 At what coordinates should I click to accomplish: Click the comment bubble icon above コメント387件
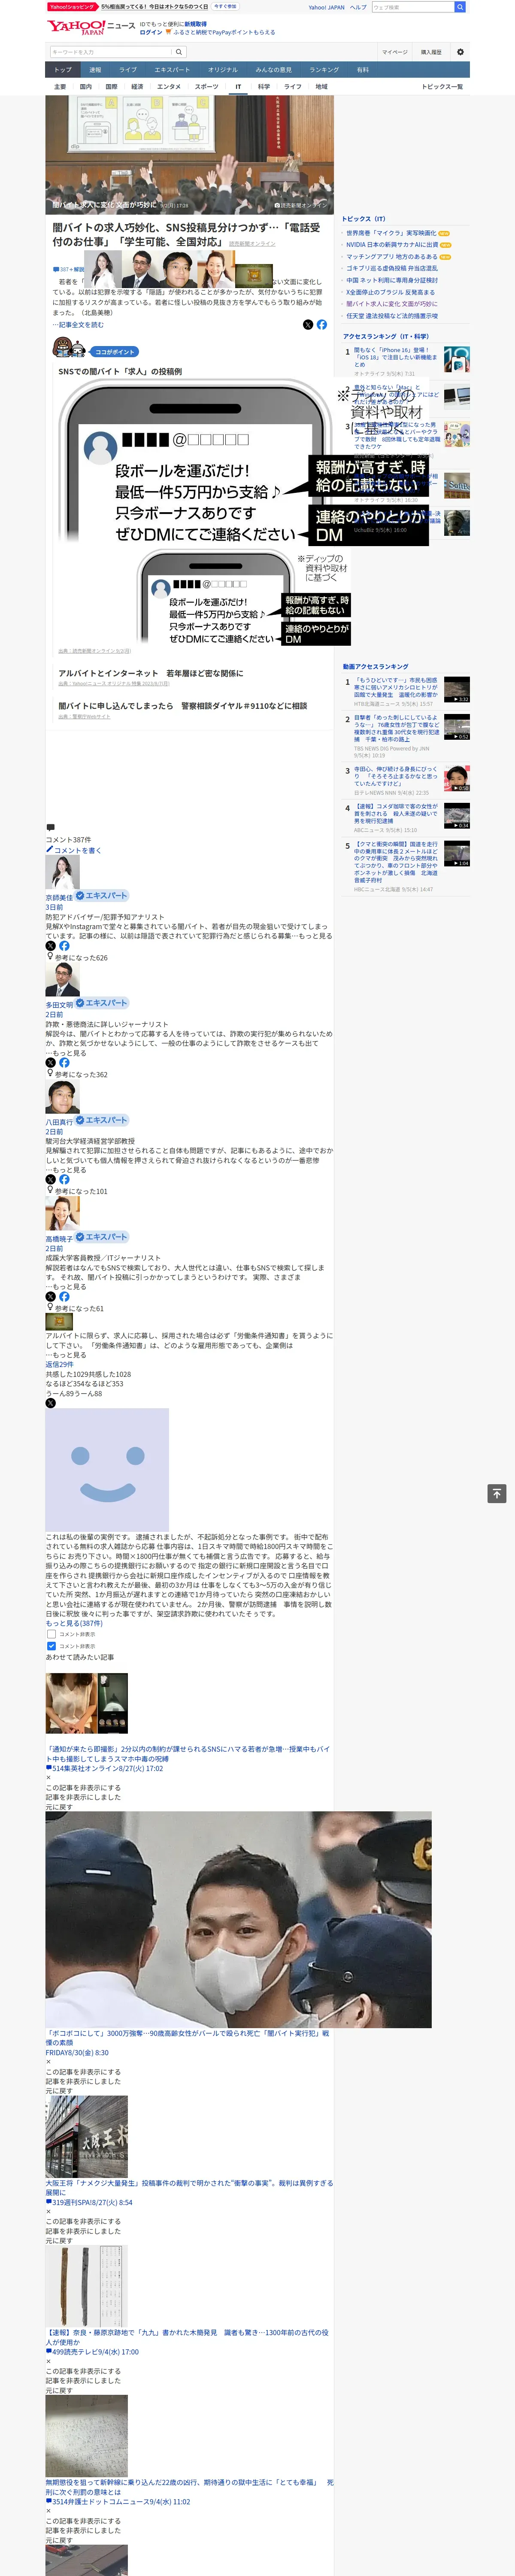50,828
